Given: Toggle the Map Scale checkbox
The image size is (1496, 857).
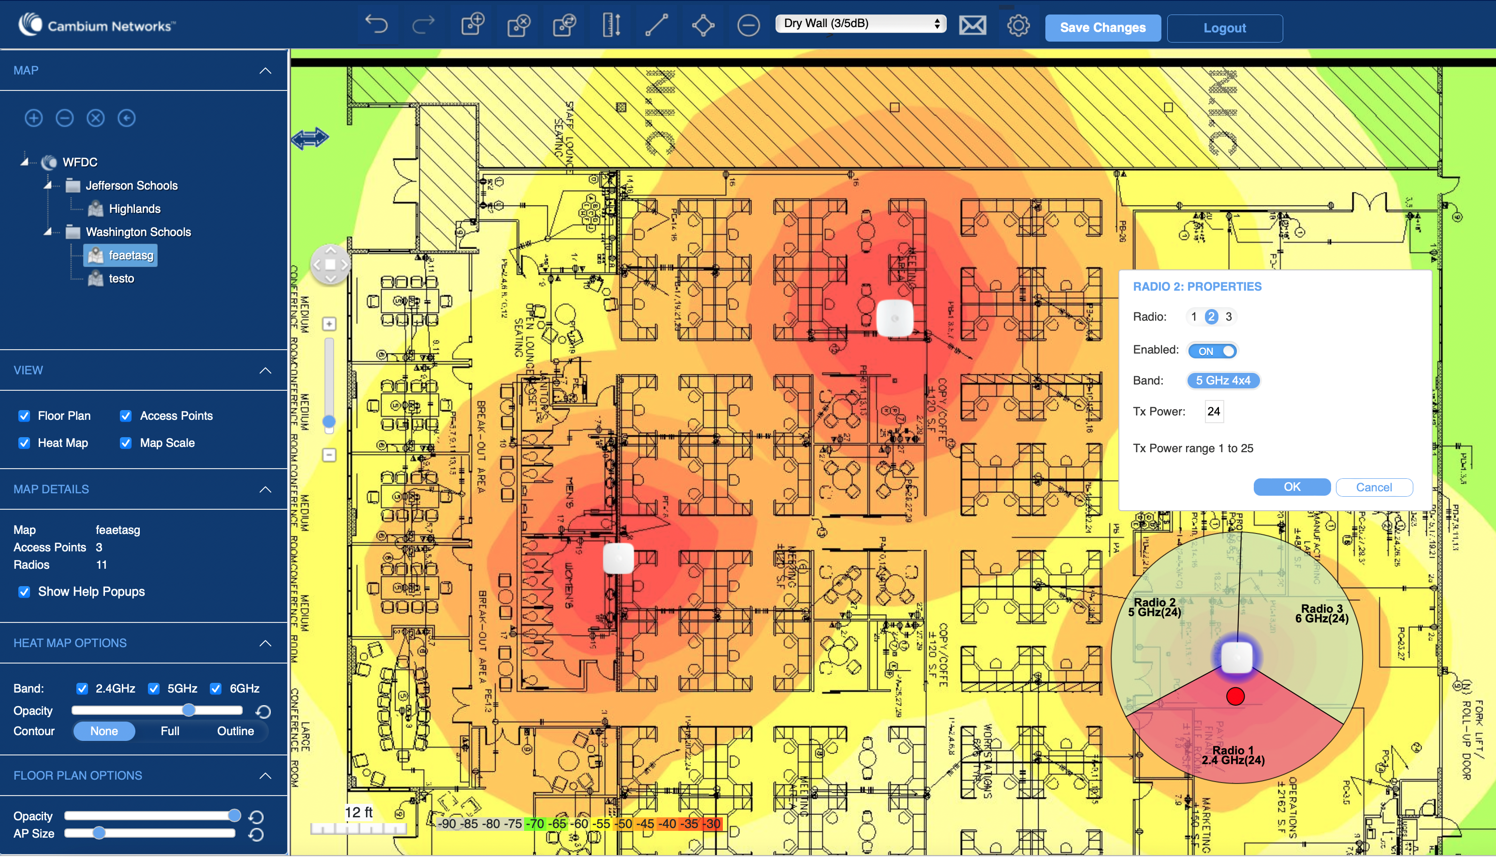Looking at the screenshot, I should click(126, 443).
